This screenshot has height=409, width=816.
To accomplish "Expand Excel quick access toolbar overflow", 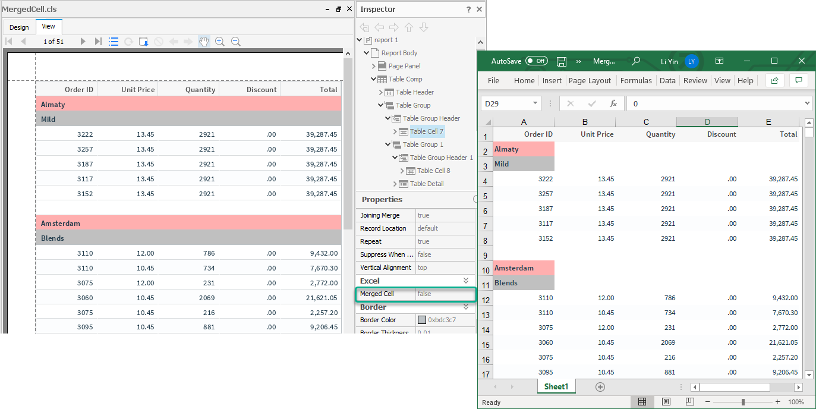I will (578, 61).
